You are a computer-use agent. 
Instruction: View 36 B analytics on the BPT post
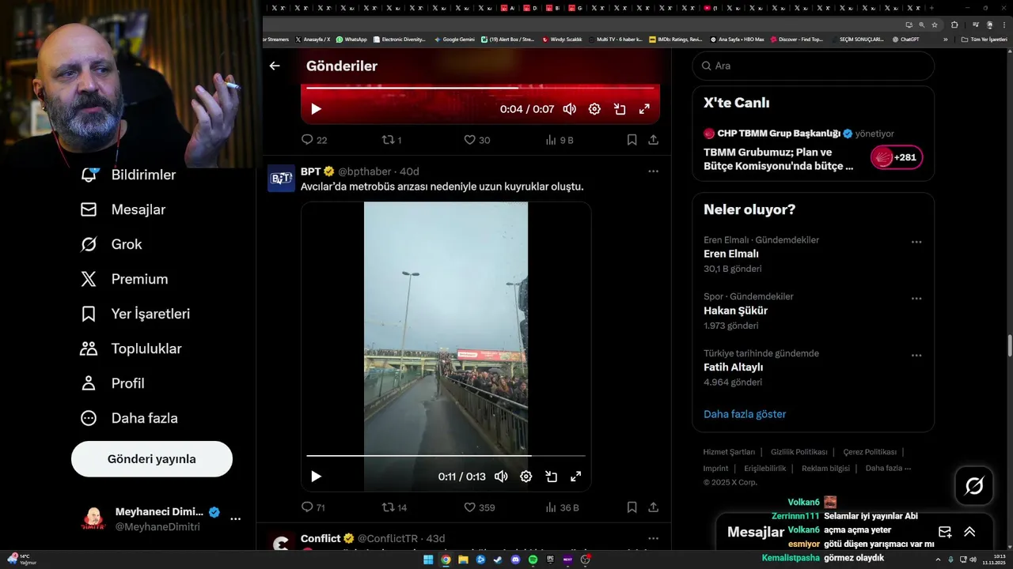click(562, 507)
